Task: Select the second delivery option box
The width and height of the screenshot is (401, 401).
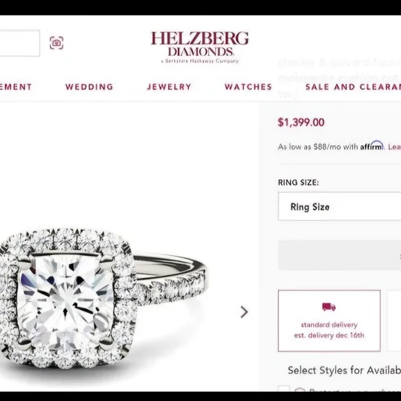Action: [394, 321]
